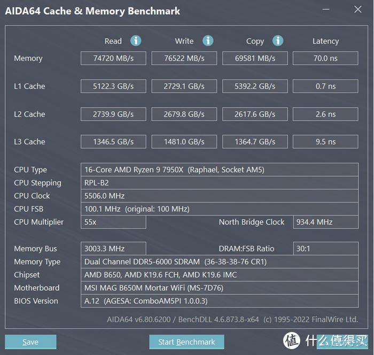Viewport: 374px width, 355px height.
Task: Click CPU FSB value 100.1 MHz
Action: click(x=220, y=209)
